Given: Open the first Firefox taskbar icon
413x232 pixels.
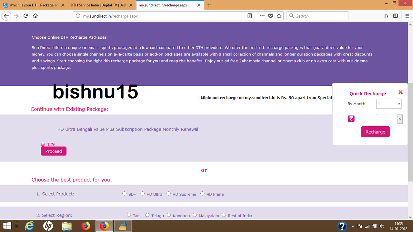Looking at the screenshot, I should click(x=86, y=226).
